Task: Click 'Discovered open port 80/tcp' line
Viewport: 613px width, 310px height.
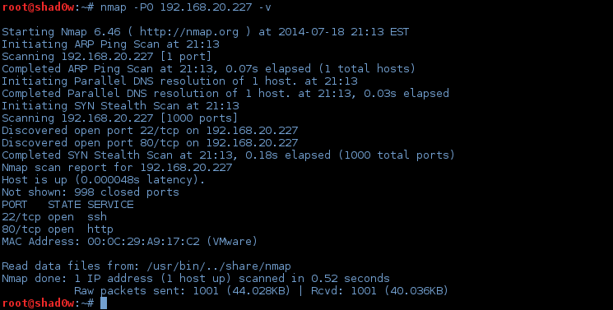Action: click(x=150, y=143)
